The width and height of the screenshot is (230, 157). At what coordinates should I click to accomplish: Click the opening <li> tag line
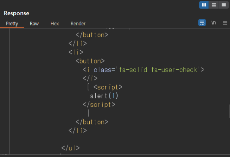pyautogui.click(x=76, y=52)
